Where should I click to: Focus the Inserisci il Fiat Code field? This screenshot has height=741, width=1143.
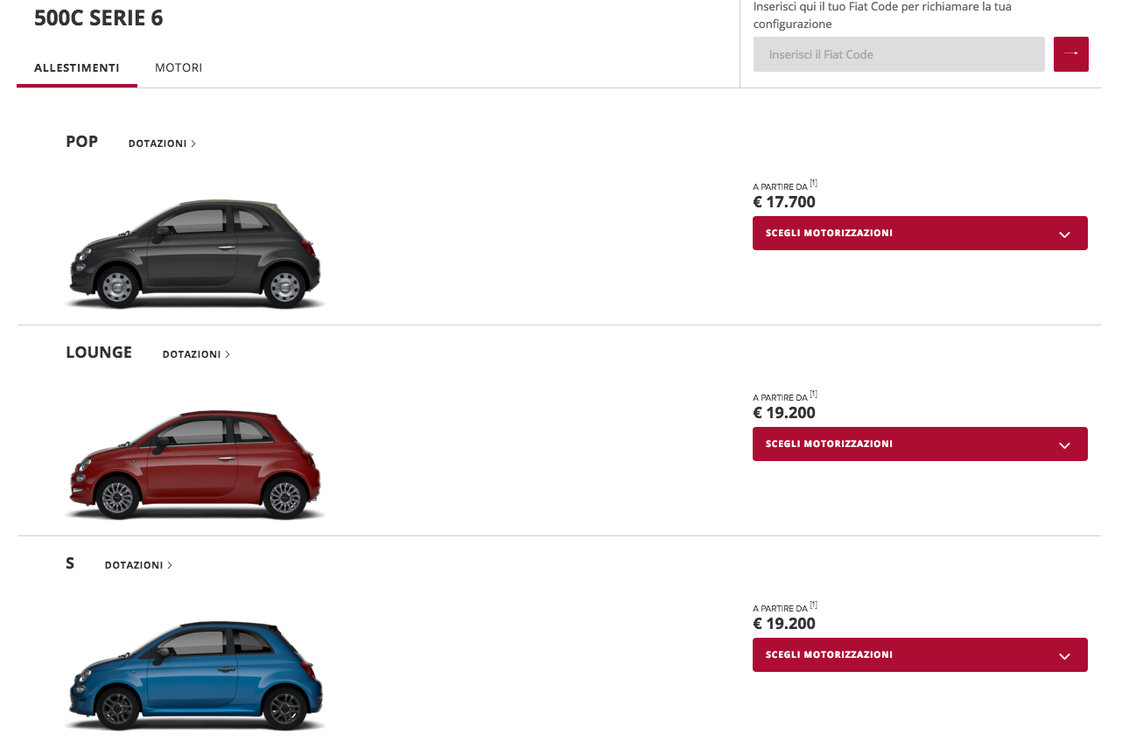pos(899,54)
